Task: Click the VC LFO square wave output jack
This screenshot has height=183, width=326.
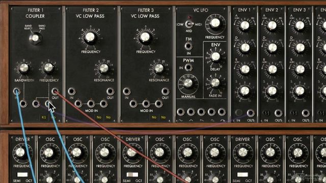Action: pos(211,112)
